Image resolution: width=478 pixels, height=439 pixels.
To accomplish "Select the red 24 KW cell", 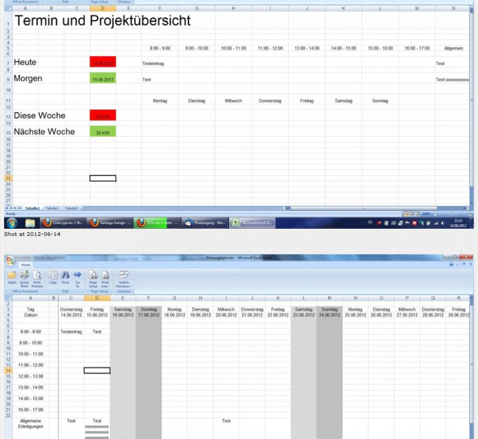I will pyautogui.click(x=103, y=115).
